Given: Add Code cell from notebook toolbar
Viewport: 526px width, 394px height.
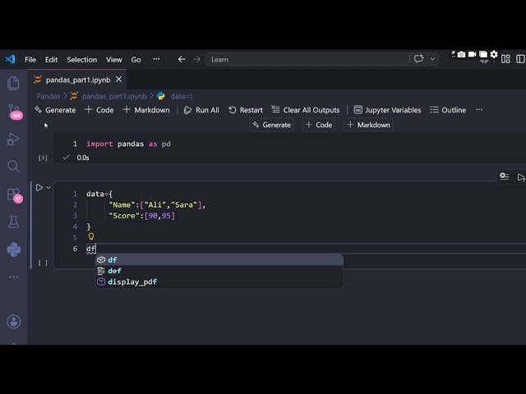Looking at the screenshot, I should click(x=99, y=110).
